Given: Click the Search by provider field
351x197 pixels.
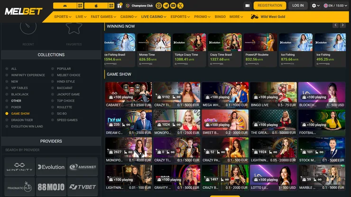Looking at the screenshot, I should coord(51,150).
